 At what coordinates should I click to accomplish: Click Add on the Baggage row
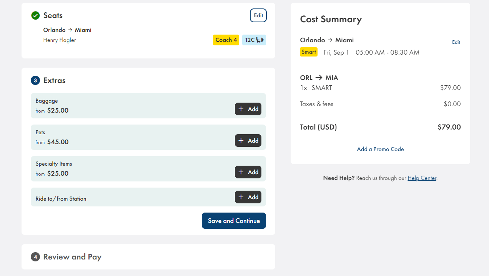(x=248, y=109)
